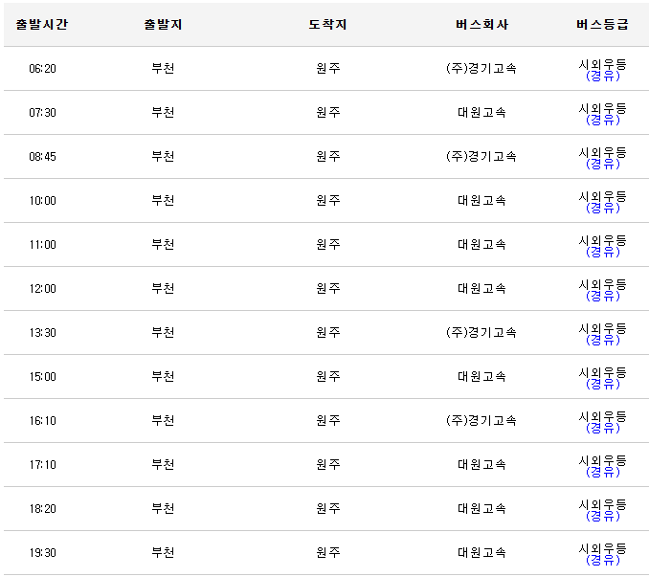Open the (경유) link in 07:30 row
The image size is (649, 577).
click(x=603, y=120)
